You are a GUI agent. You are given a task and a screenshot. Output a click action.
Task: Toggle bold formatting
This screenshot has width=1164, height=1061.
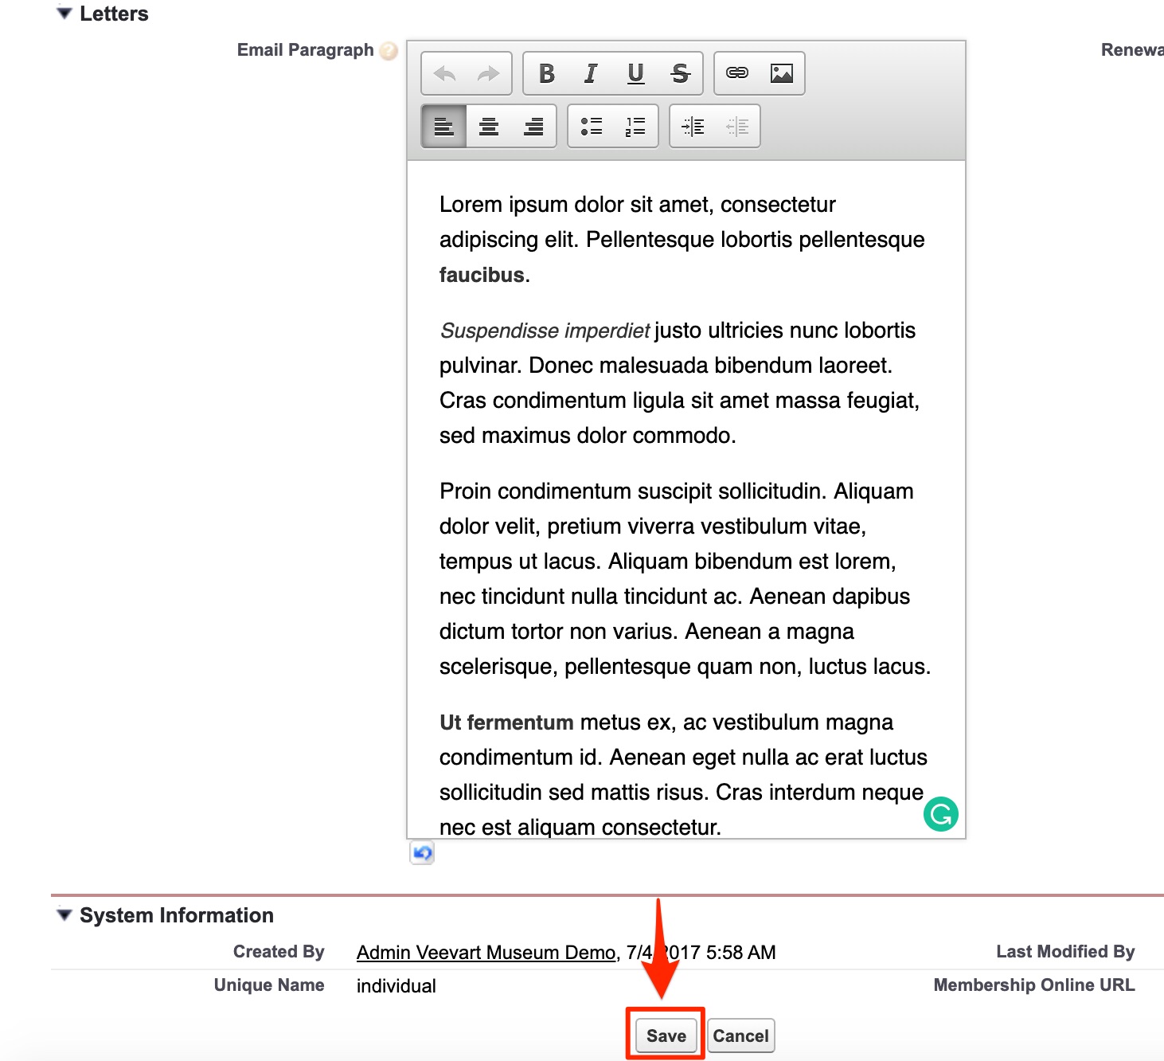tap(546, 73)
